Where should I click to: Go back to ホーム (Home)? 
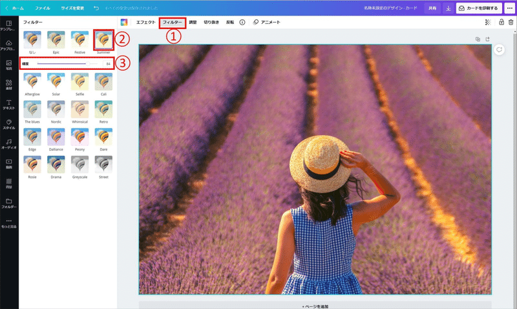click(14, 8)
